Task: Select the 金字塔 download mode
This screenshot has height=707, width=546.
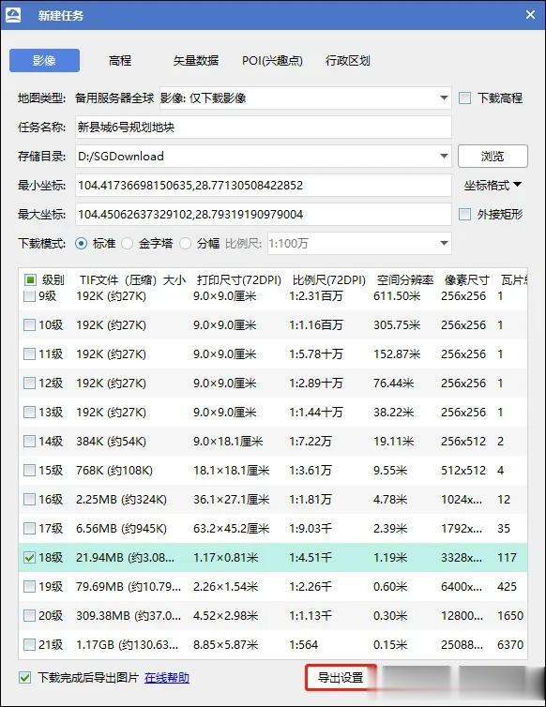Action: (128, 244)
